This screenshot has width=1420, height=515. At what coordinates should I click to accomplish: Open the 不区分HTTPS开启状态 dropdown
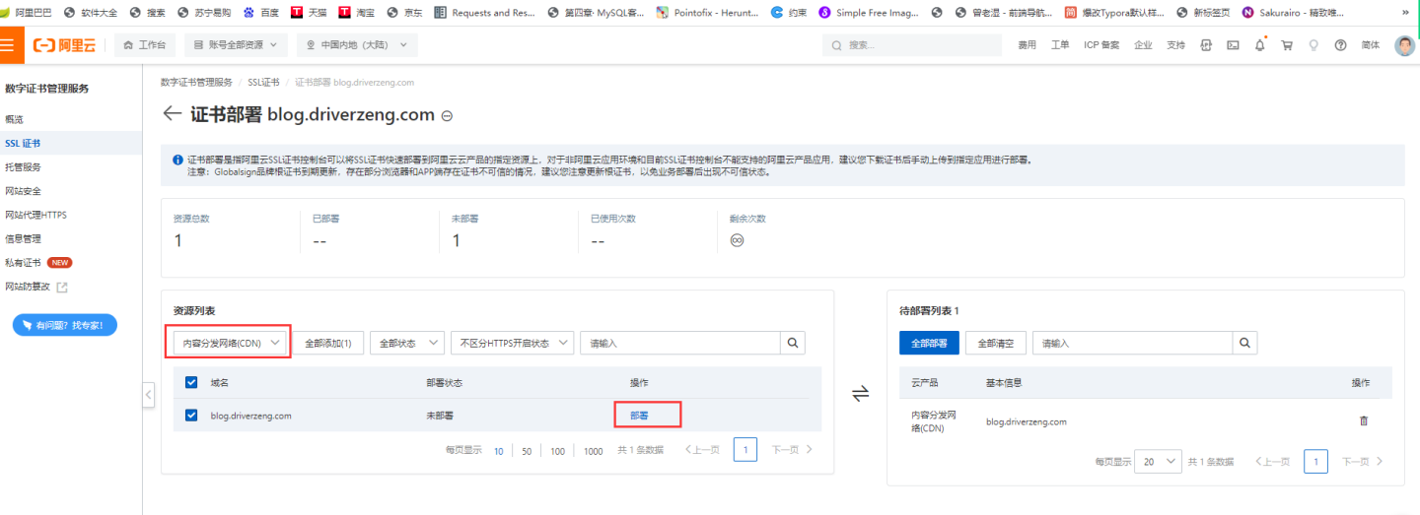coord(512,343)
